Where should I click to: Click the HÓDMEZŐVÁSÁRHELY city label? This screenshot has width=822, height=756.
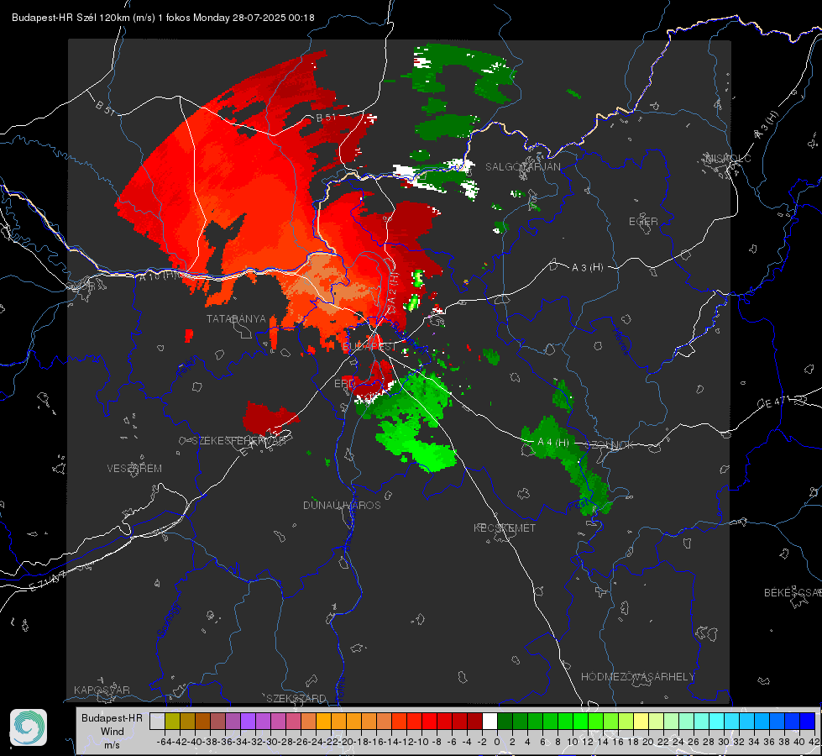637,677
